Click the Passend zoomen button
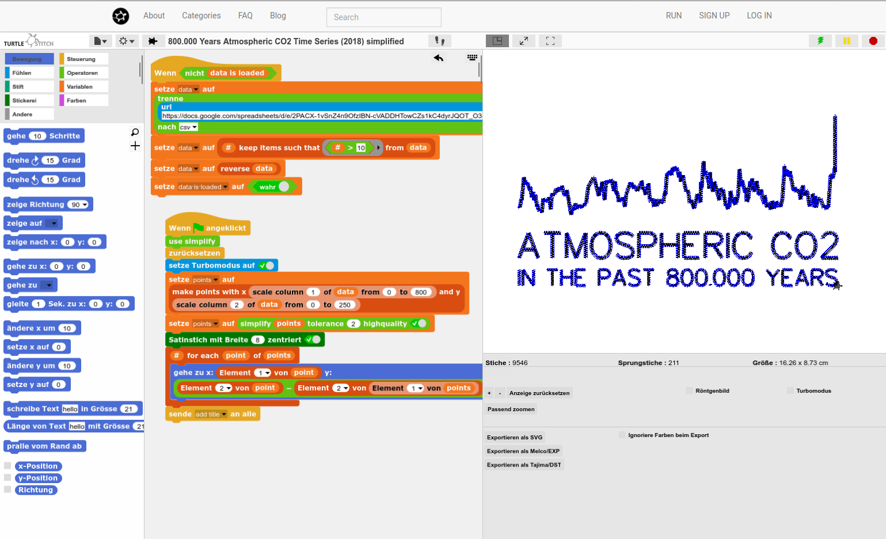886x539 pixels. [511, 409]
